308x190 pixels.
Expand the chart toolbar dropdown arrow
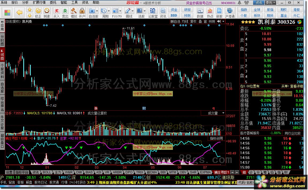223,21
